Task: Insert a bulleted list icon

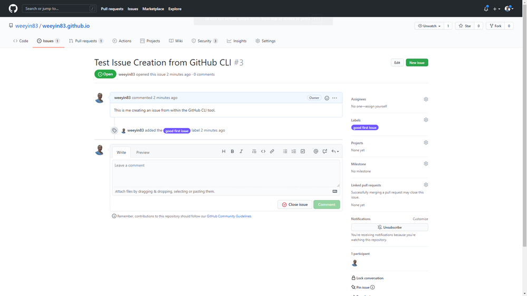Action: (x=285, y=151)
